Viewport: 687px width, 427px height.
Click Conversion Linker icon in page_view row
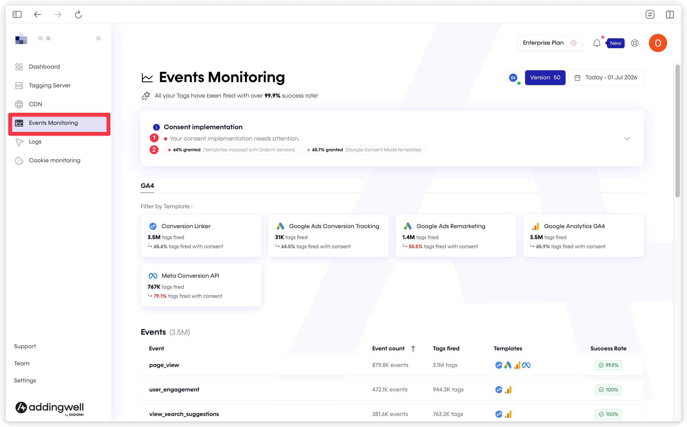click(x=499, y=365)
